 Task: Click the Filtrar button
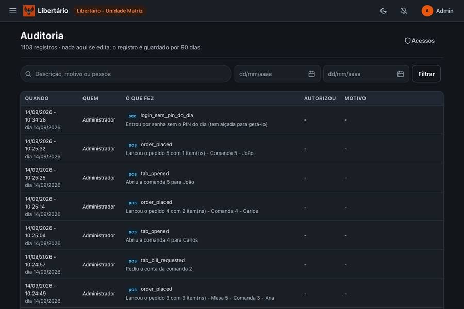(426, 74)
